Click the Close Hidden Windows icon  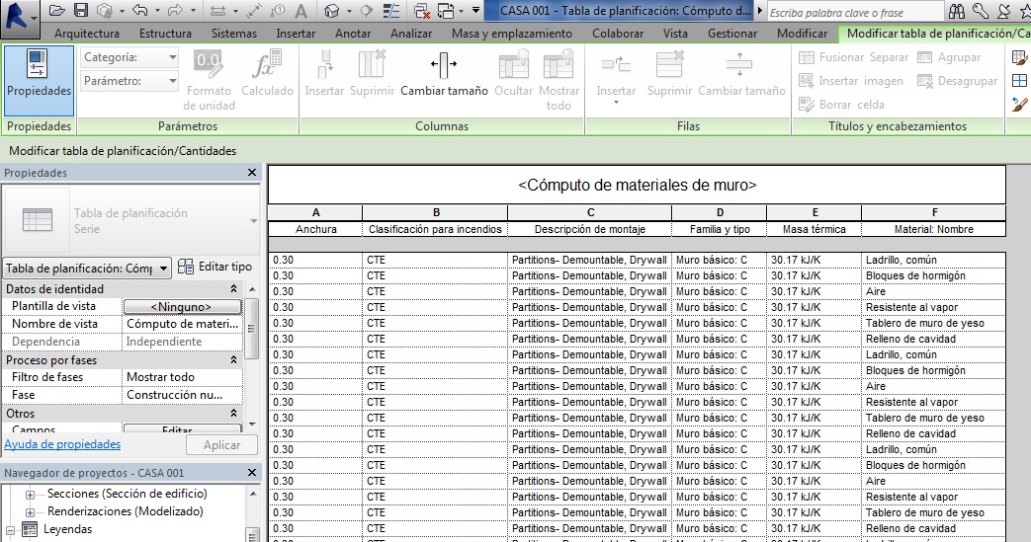422,11
